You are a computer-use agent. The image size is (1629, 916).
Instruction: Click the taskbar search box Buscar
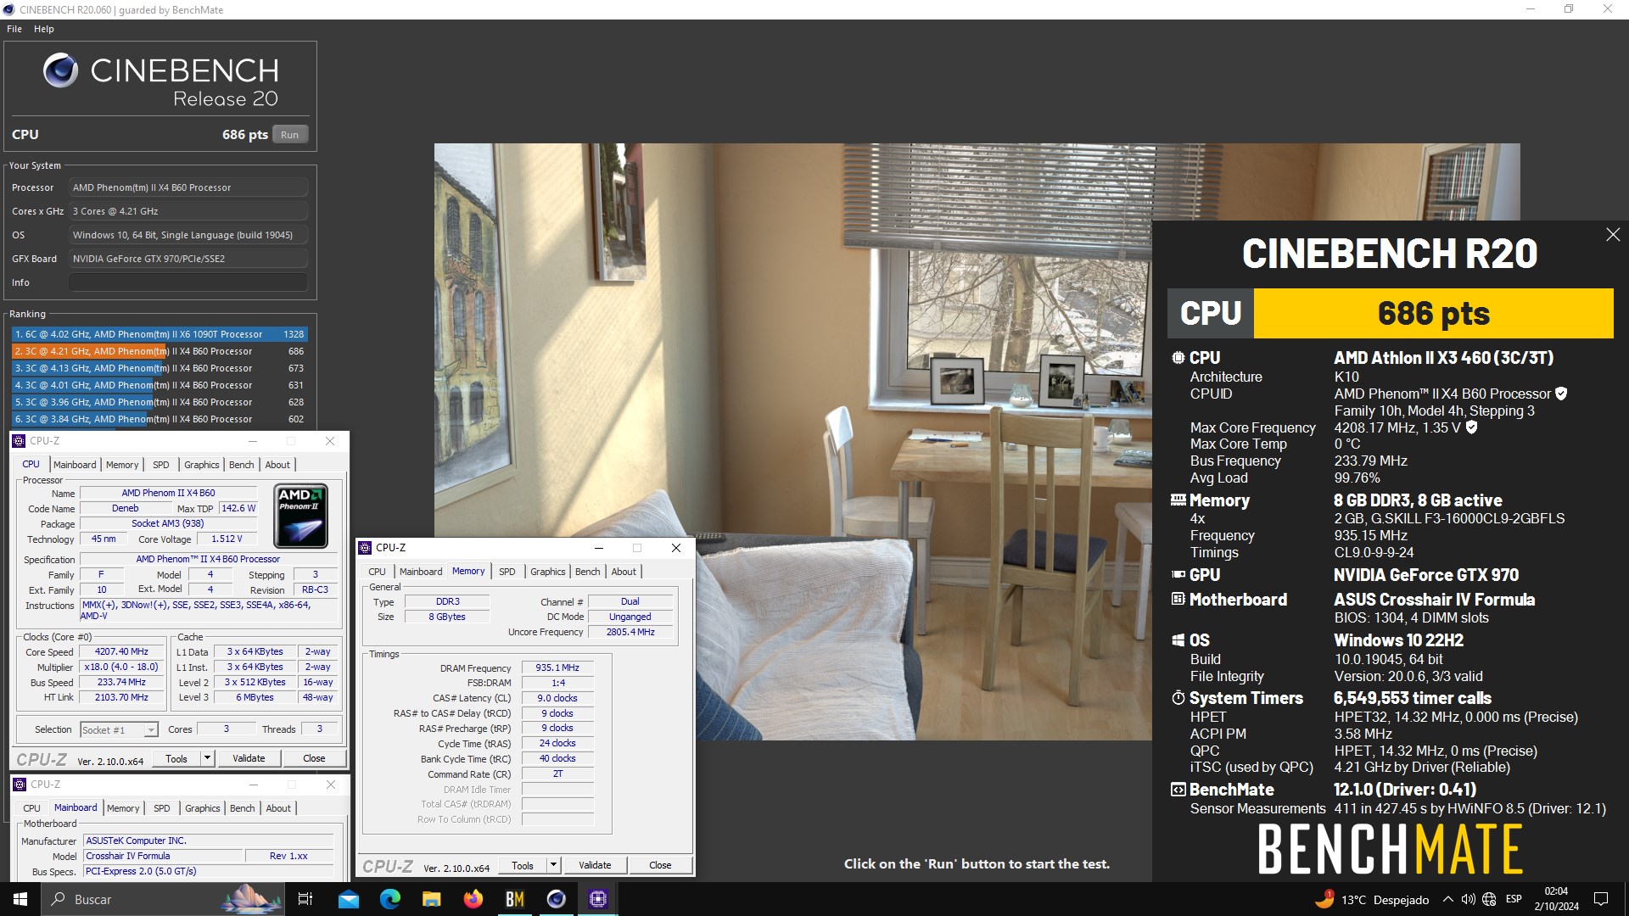pyautogui.click(x=163, y=899)
